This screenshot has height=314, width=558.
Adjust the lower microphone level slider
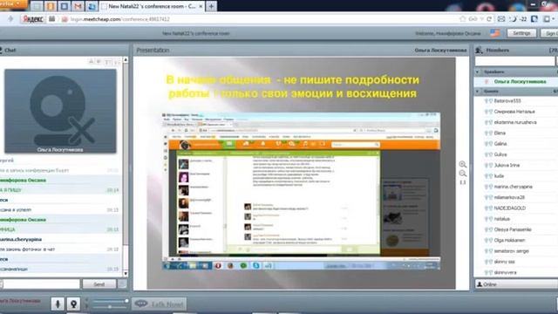(x=111, y=306)
